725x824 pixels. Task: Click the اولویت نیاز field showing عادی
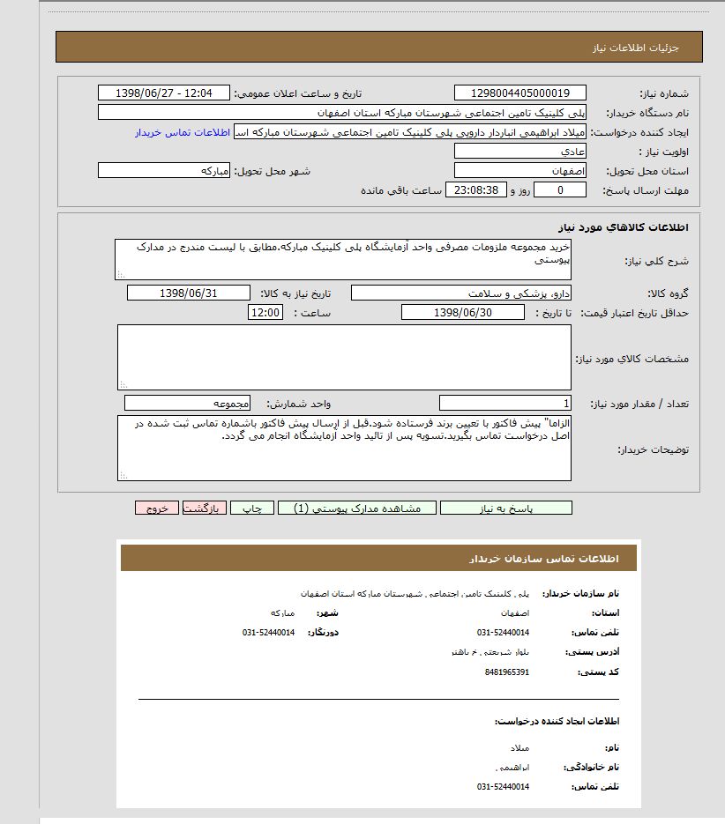coord(519,152)
